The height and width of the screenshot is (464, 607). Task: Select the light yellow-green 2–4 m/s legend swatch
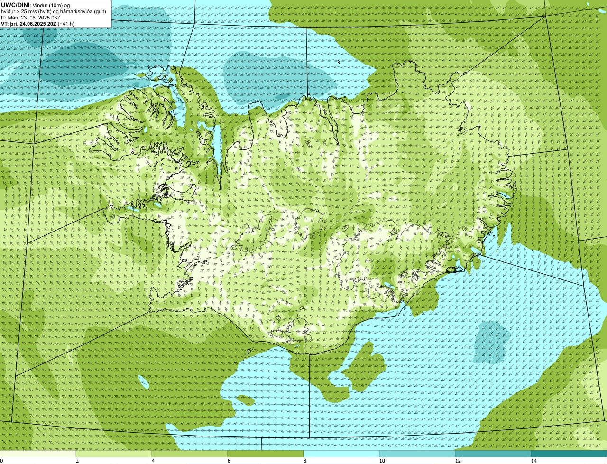[x=114, y=454]
